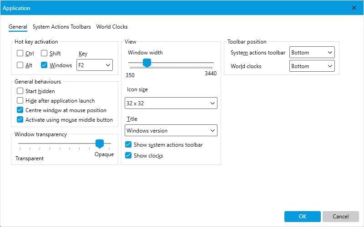Open the Title dropdown showing Windows version
This screenshot has width=364, height=227.
171,130
